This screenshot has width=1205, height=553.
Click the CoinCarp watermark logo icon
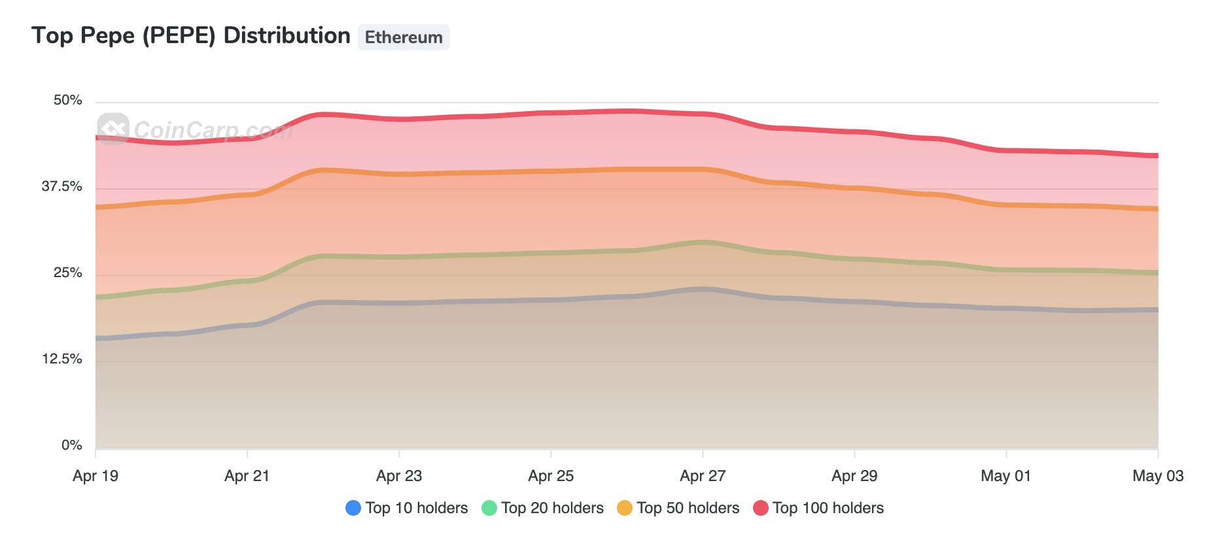[113, 128]
